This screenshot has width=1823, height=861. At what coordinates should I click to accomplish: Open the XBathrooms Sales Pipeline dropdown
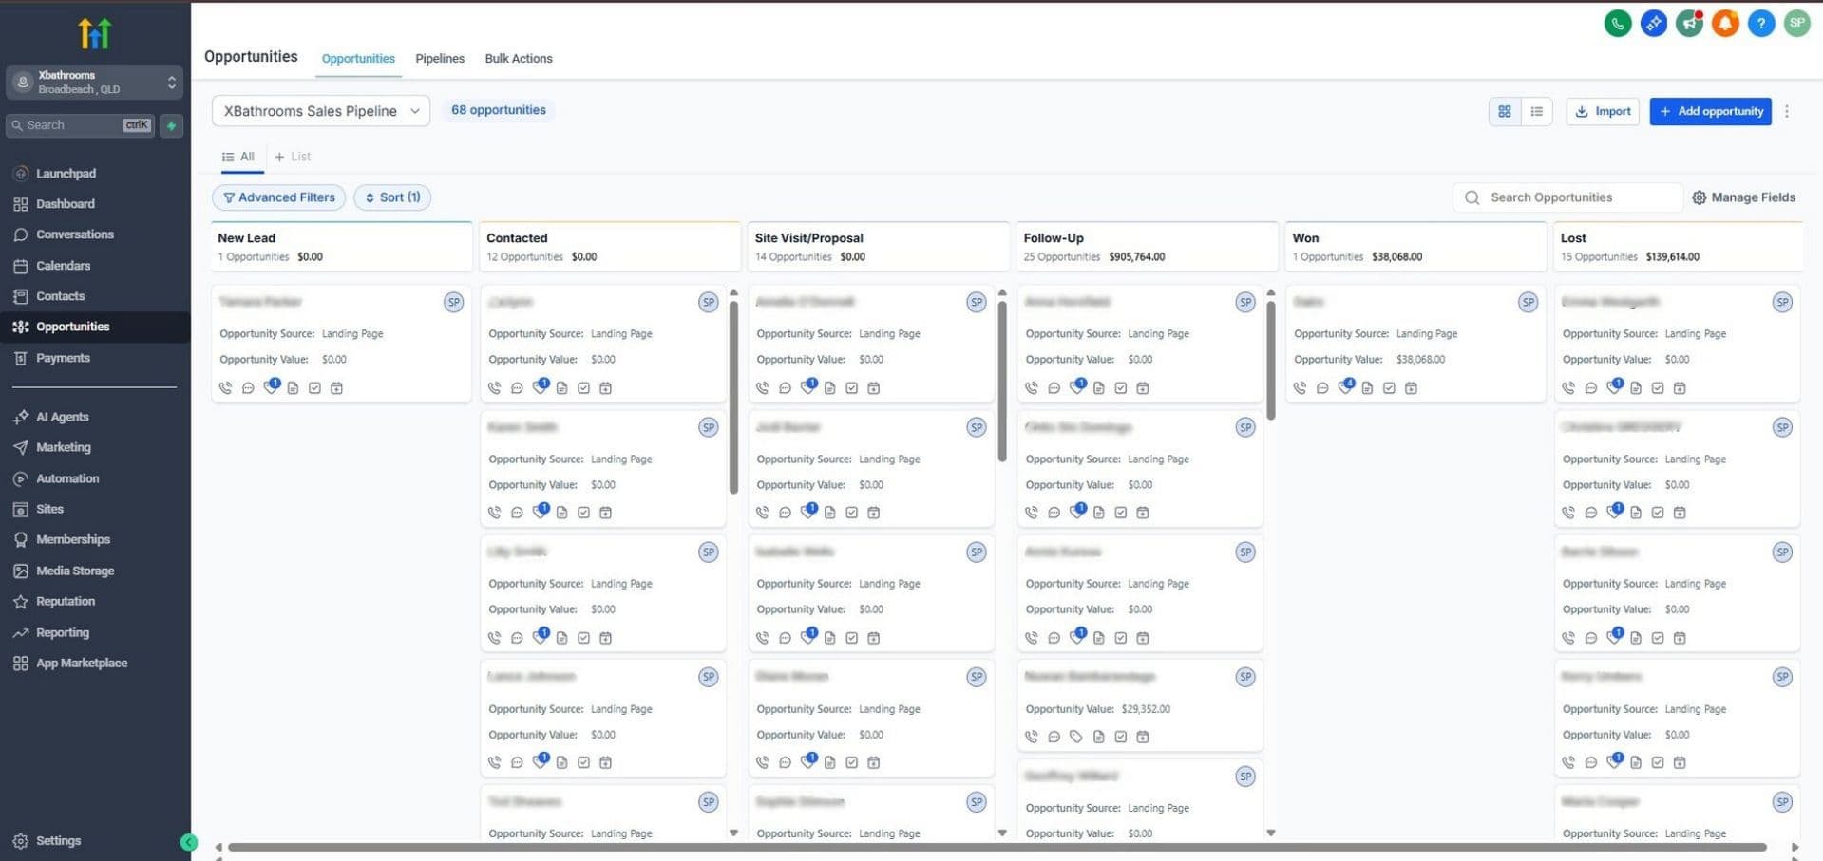click(320, 111)
